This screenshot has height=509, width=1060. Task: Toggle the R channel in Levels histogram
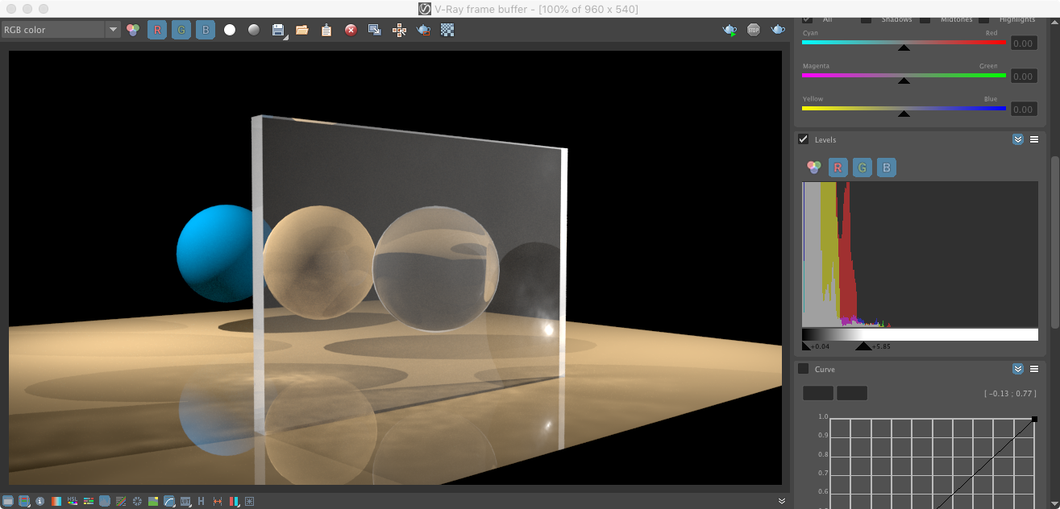(838, 168)
